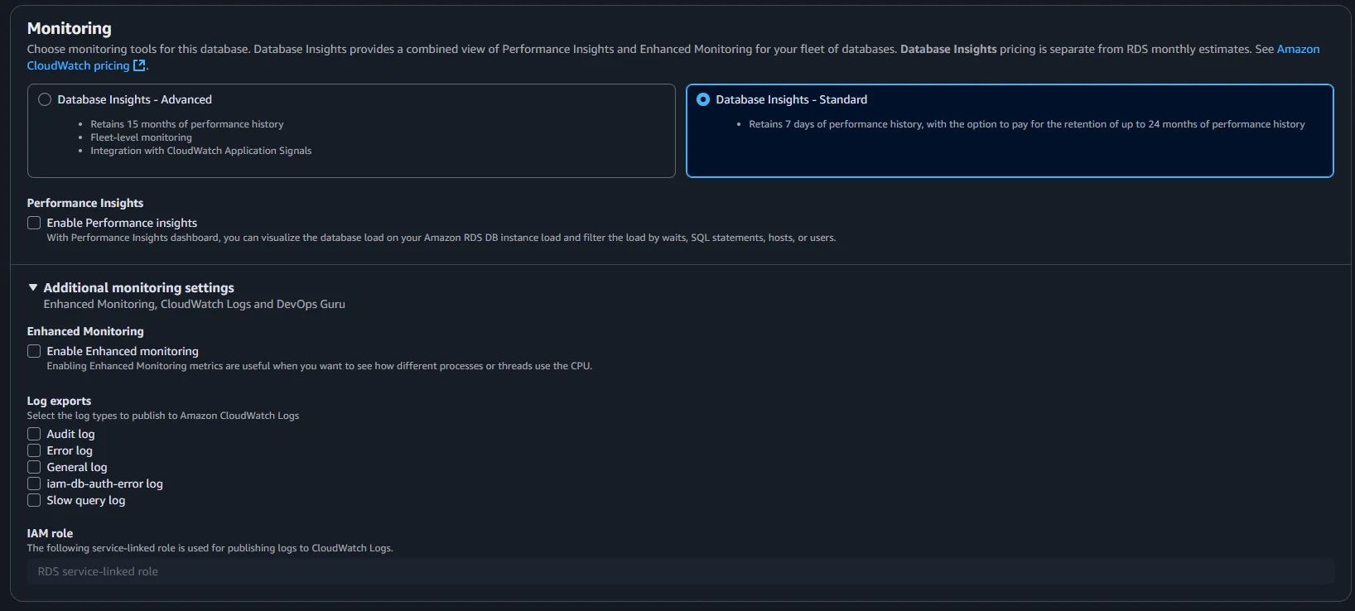The height and width of the screenshot is (611, 1355).
Task: Click the RDS service-linked role field
Action: (x=679, y=571)
